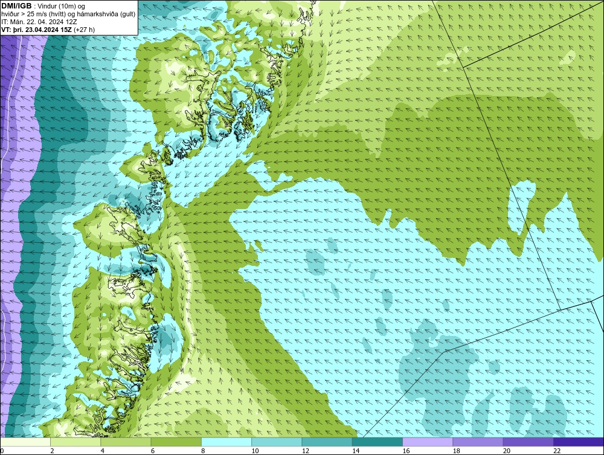Click the 'IT: Mán. 22. 04. 2024 12Z' line
Viewport: 604px width, 455px height.
click(x=39, y=22)
